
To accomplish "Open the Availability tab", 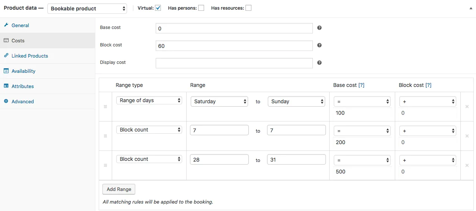I will point(23,71).
